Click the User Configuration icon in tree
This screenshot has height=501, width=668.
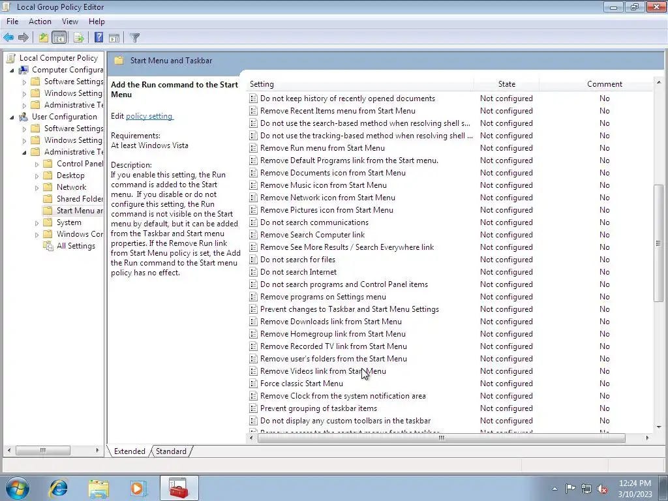pyautogui.click(x=23, y=117)
